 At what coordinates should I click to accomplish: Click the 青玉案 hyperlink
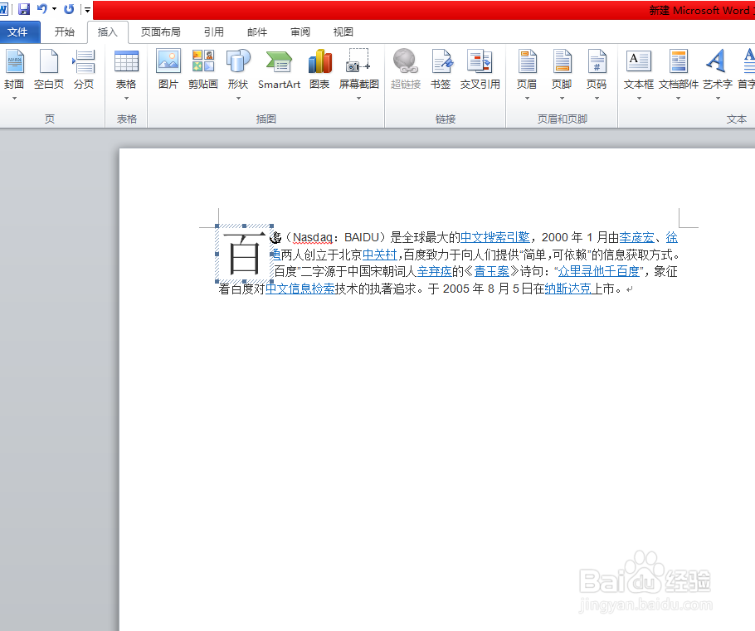tap(492, 271)
